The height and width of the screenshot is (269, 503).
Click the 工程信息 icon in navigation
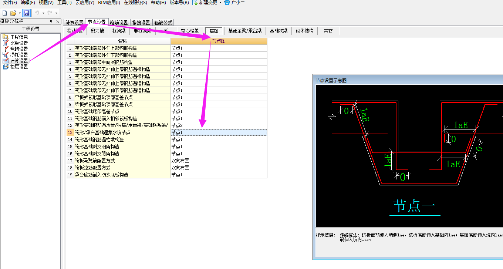click(5, 37)
